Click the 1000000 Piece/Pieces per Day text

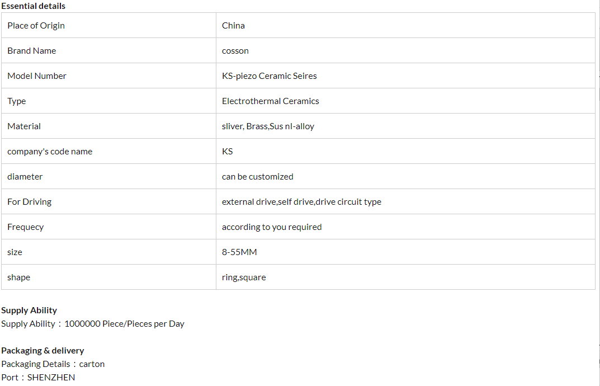(124, 324)
